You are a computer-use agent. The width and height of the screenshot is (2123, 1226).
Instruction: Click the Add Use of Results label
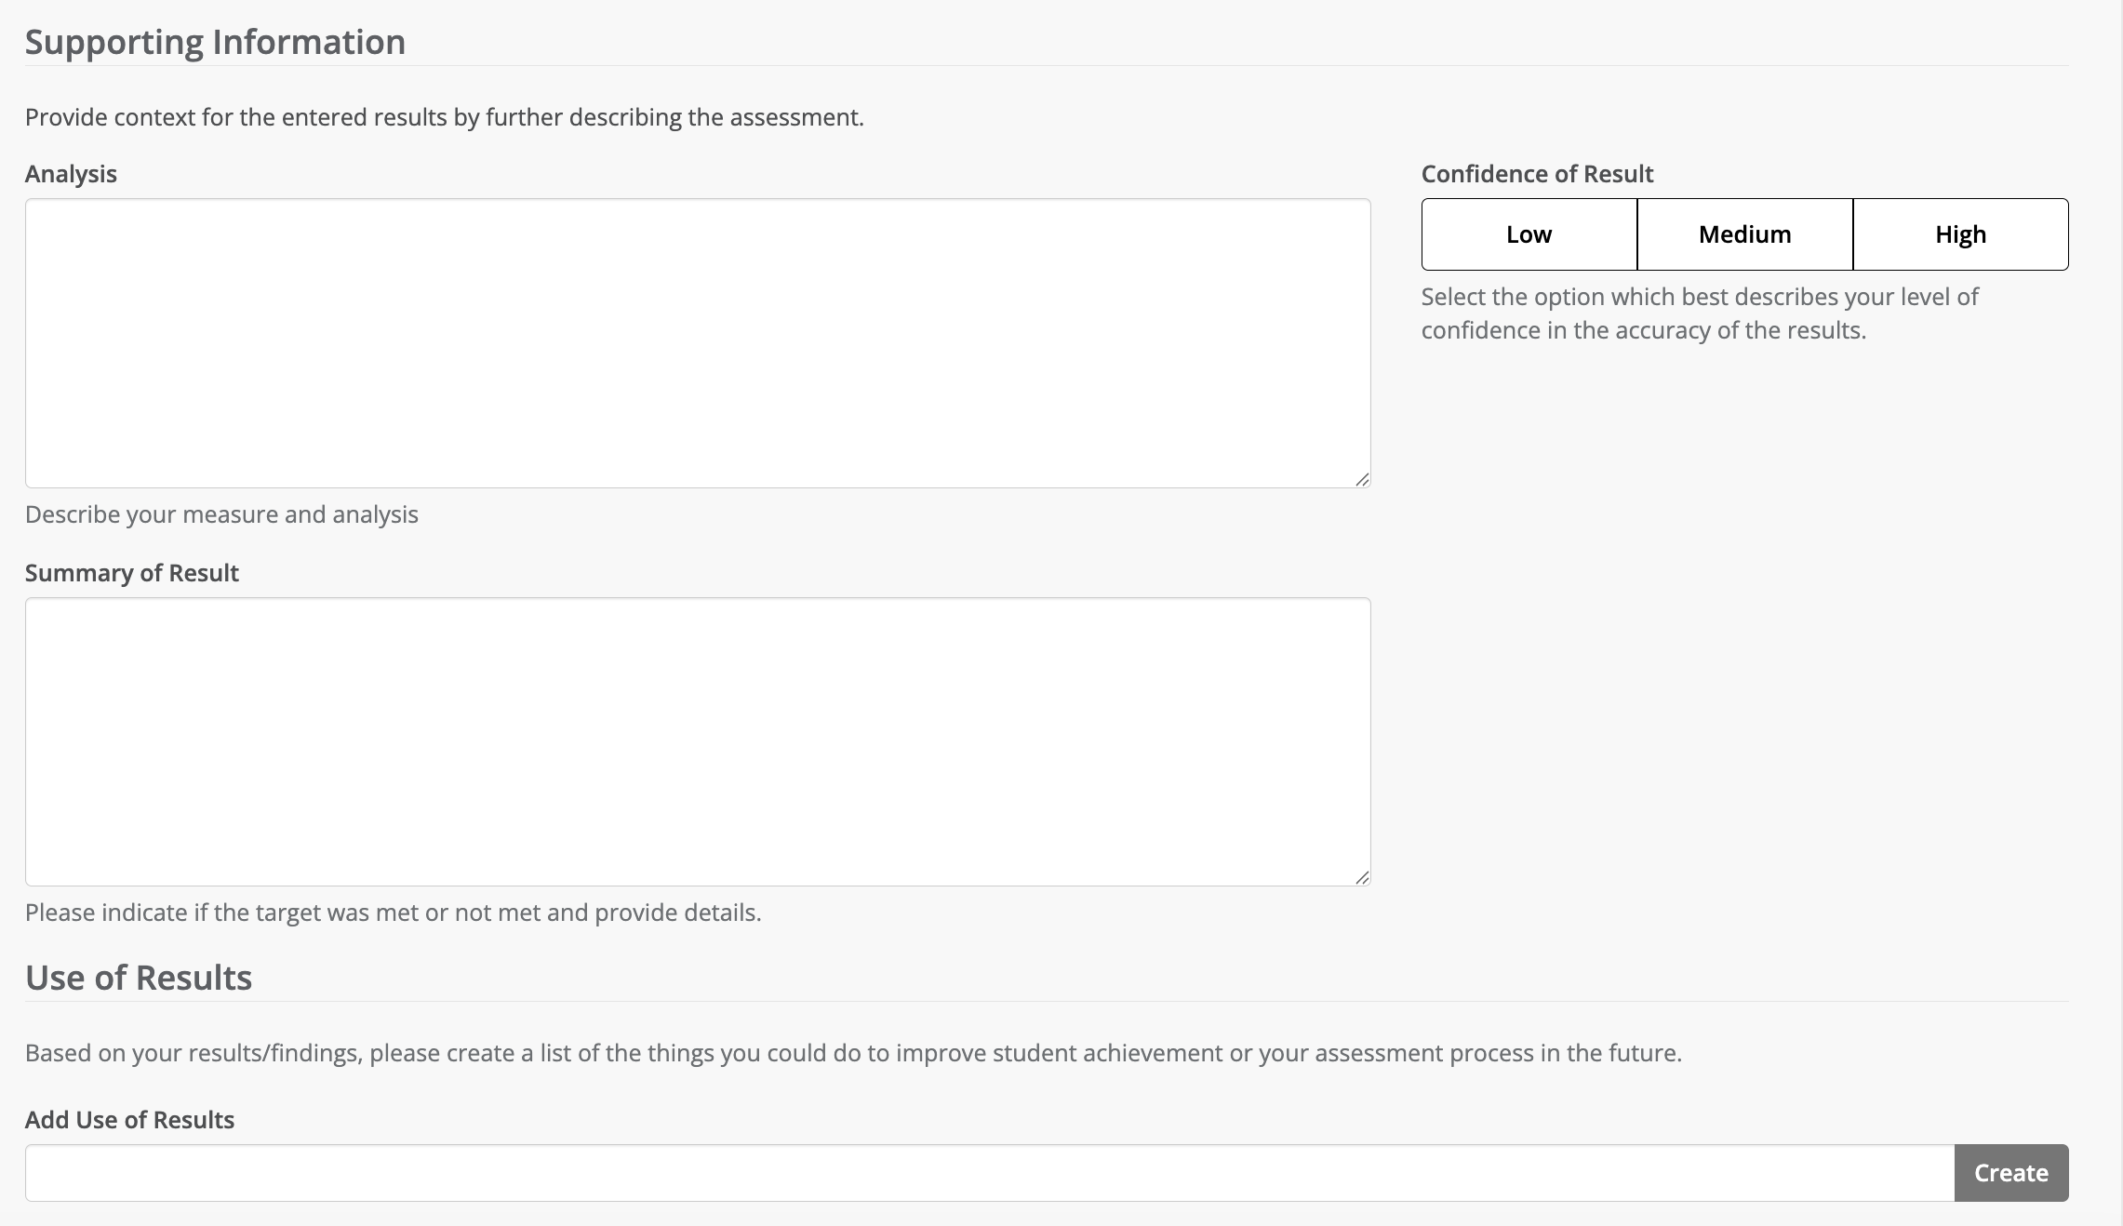click(x=129, y=1120)
